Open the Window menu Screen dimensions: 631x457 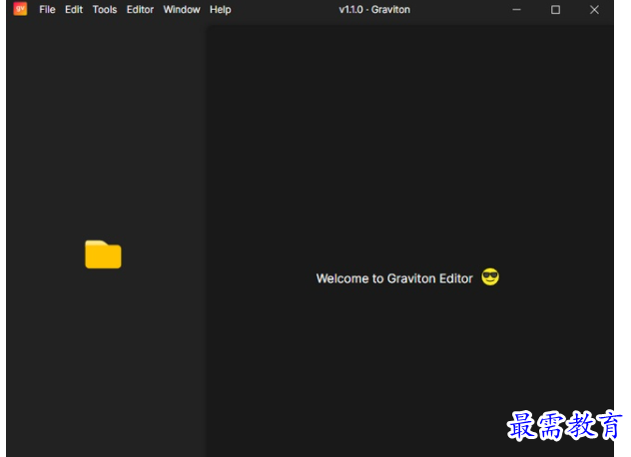click(x=182, y=10)
